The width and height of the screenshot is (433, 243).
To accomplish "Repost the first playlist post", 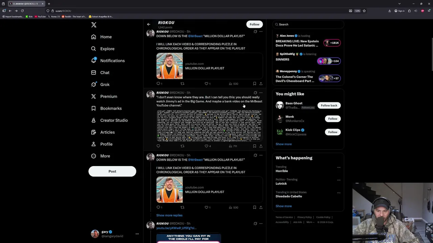I will pos(182,84).
